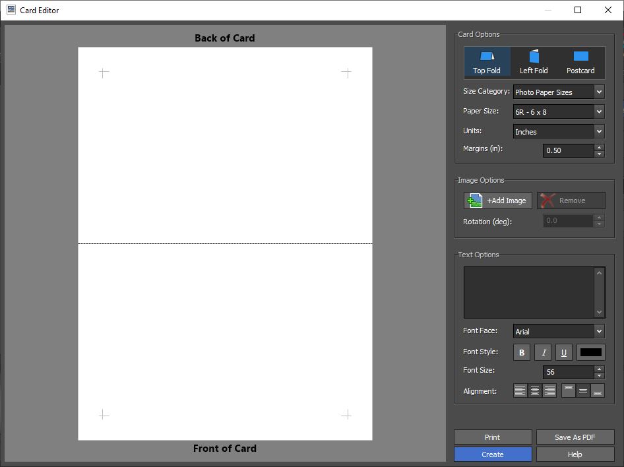
Task: Open the Units dropdown
Action: click(559, 131)
